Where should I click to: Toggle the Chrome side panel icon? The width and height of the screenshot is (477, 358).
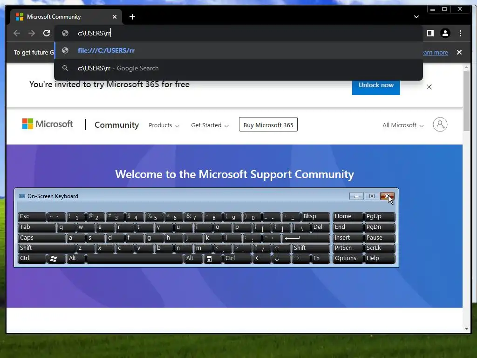click(430, 33)
